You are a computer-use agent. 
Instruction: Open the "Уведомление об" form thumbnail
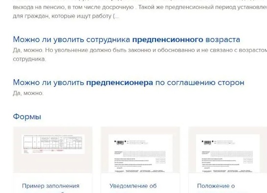tap(140, 150)
